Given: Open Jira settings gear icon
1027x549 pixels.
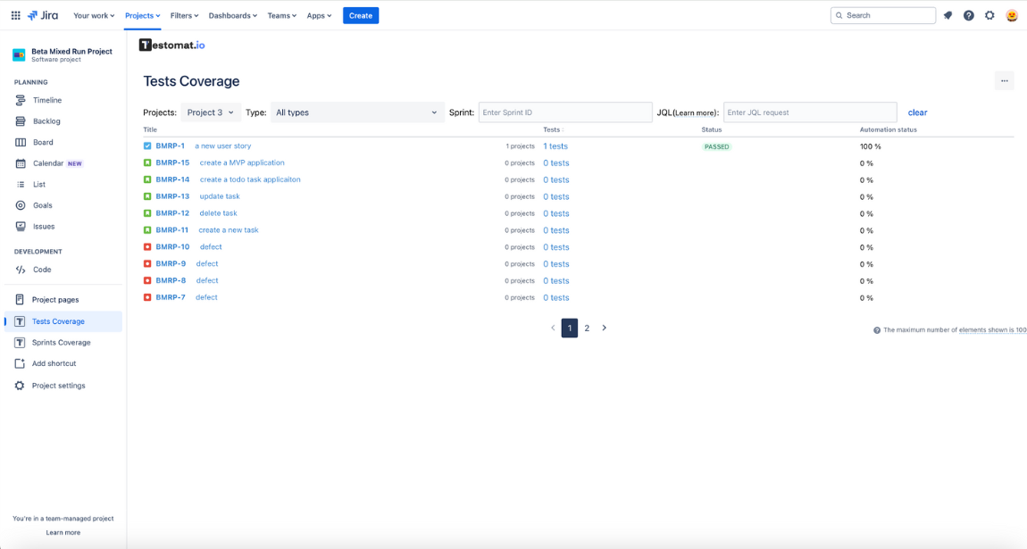Looking at the screenshot, I should (x=989, y=15).
